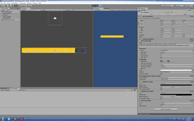Select the Move tool in the toolbar

(x=6, y=6)
